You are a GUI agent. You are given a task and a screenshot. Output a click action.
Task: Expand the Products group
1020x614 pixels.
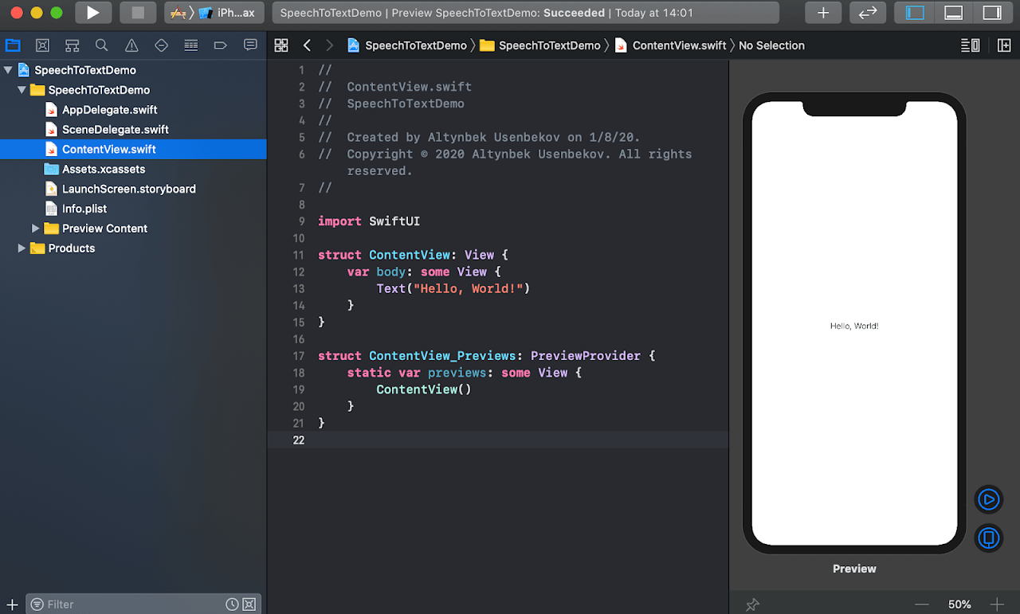coord(22,248)
